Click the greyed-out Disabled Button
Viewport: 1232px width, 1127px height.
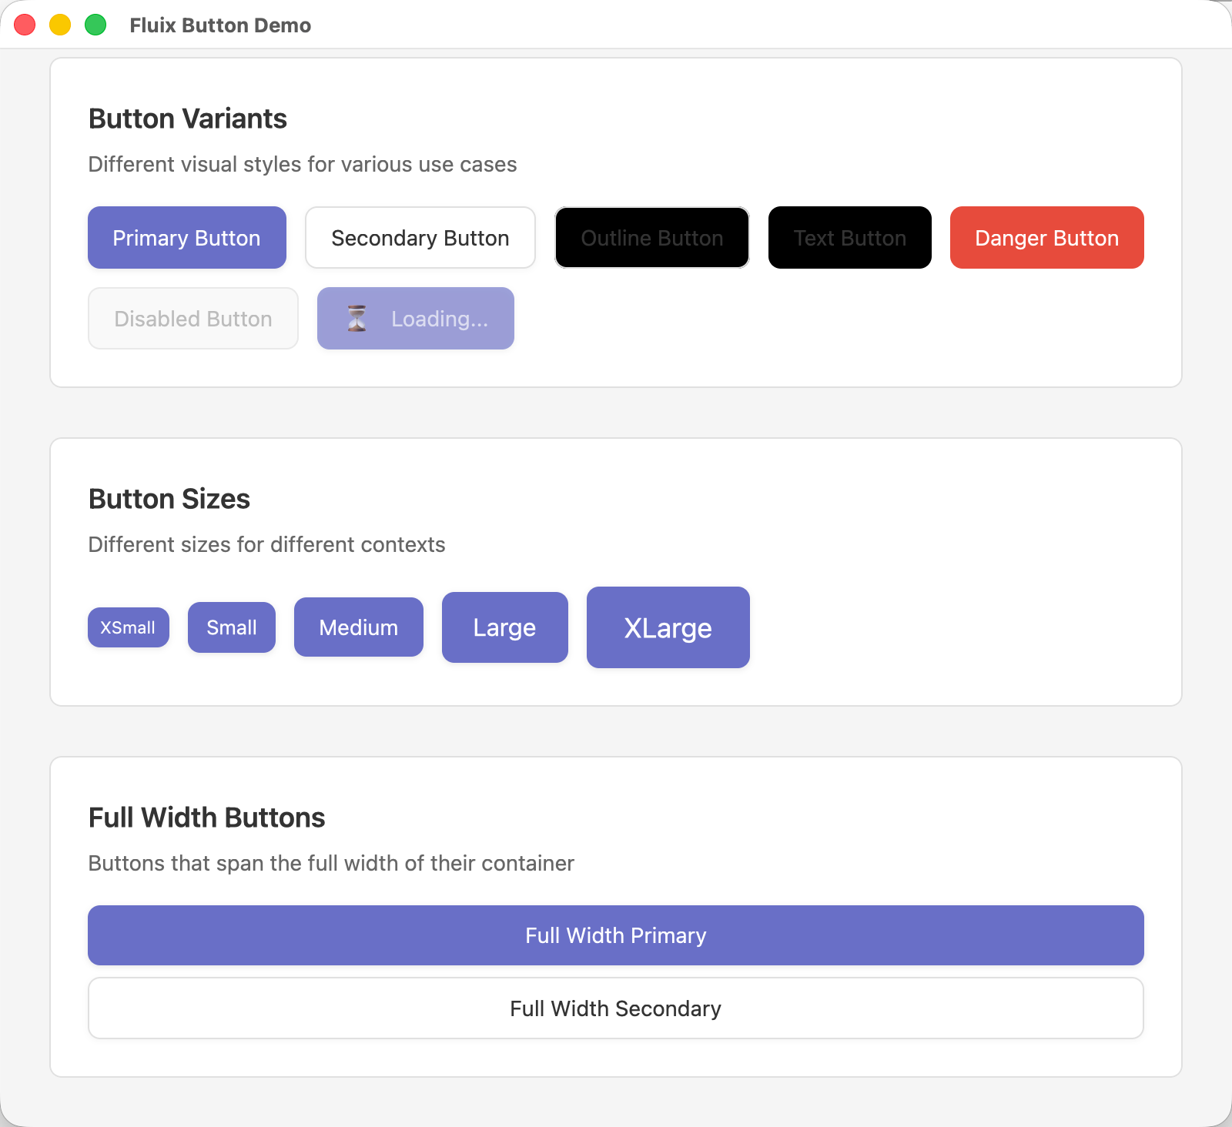193,318
